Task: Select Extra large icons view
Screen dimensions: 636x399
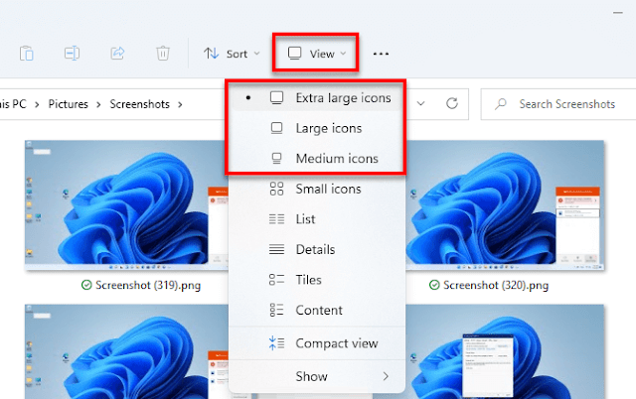Action: click(317, 97)
